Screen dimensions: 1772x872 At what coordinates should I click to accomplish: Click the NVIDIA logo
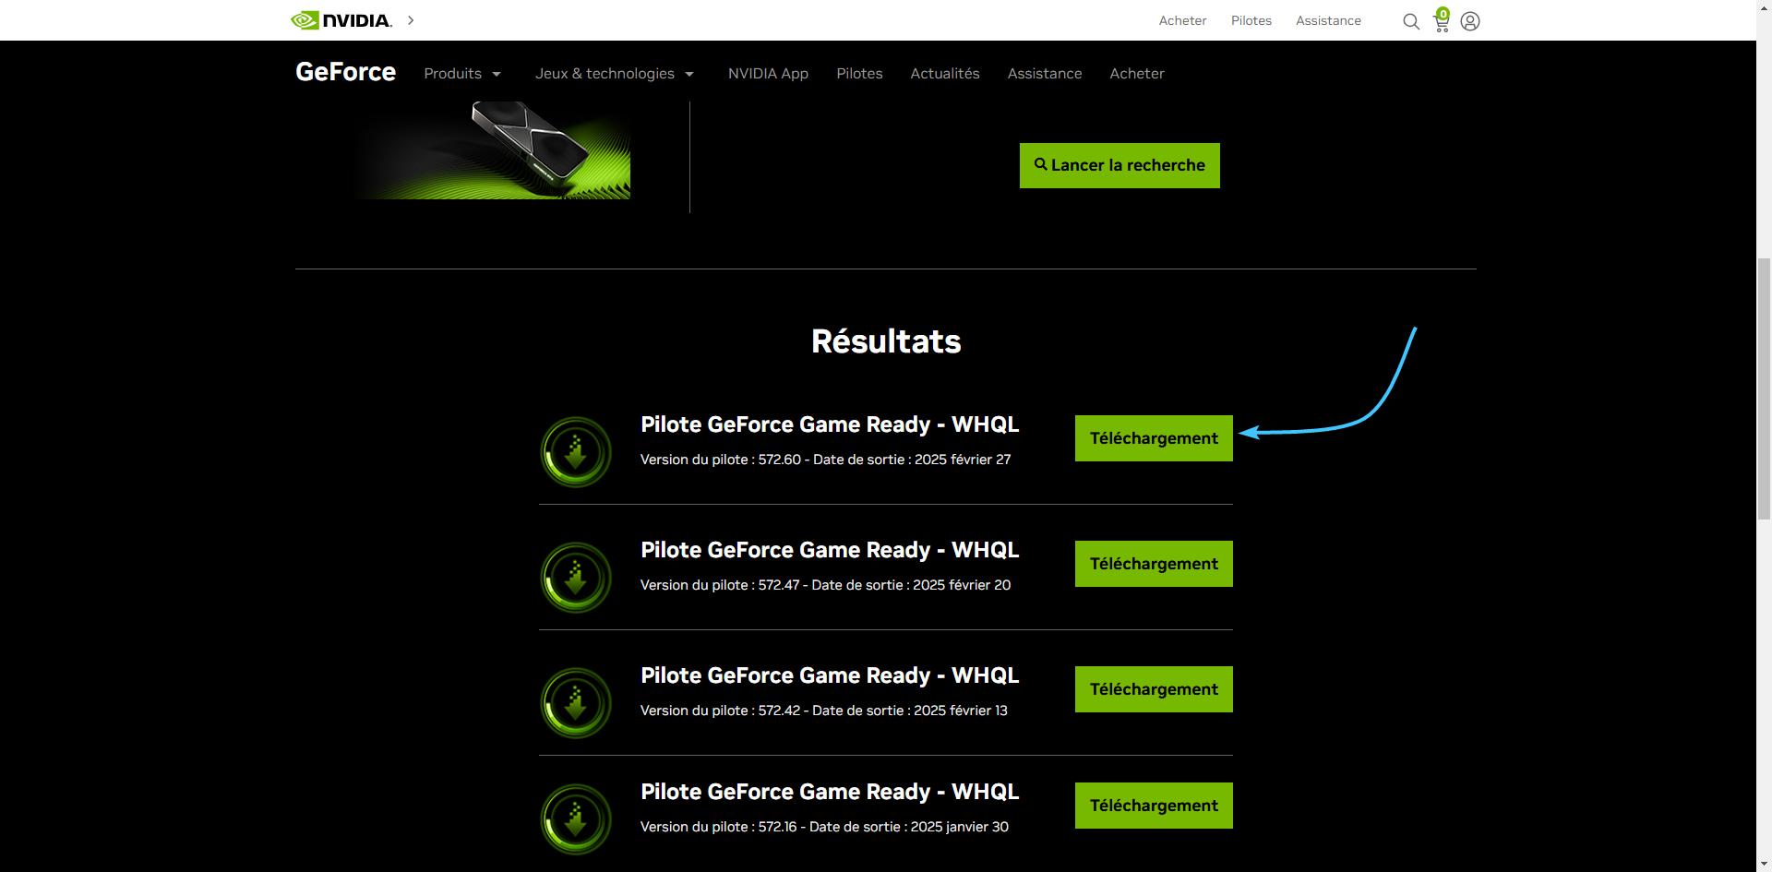pos(341,20)
